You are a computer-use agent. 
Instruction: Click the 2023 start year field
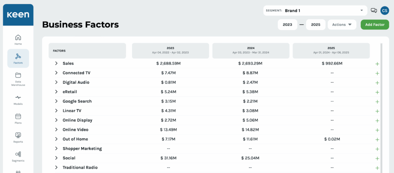[287, 25]
